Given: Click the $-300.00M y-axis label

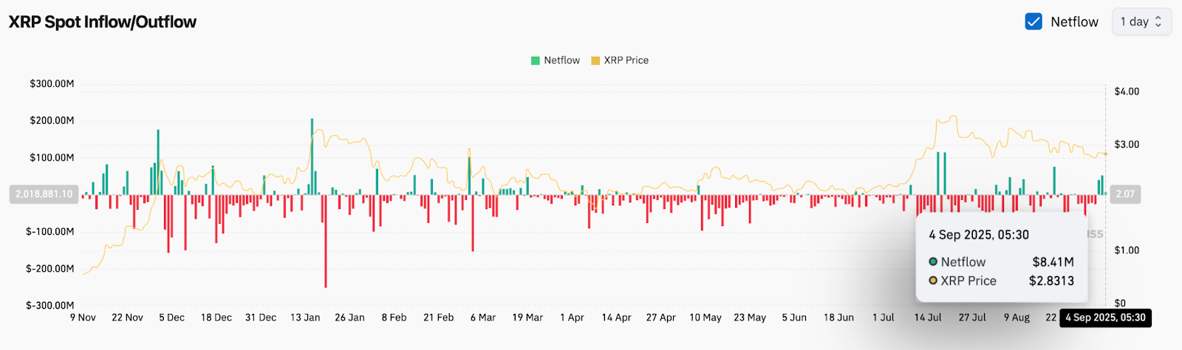Looking at the screenshot, I should coord(50,305).
